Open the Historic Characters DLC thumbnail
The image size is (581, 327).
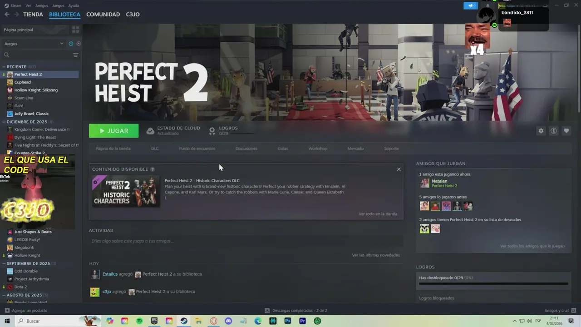coord(126,192)
